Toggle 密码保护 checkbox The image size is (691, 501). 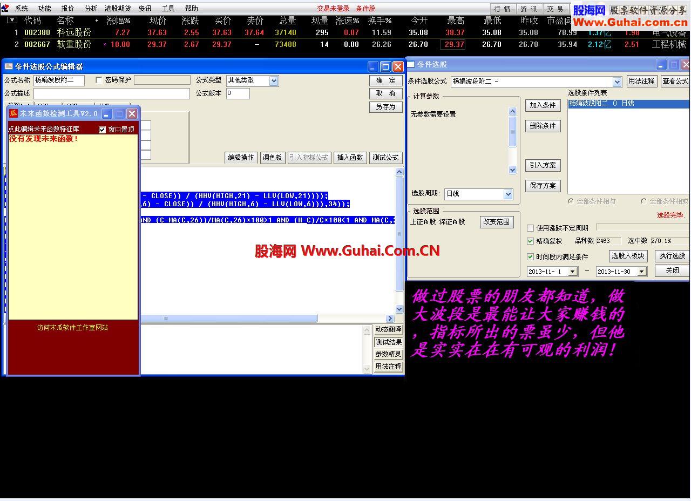tap(99, 80)
